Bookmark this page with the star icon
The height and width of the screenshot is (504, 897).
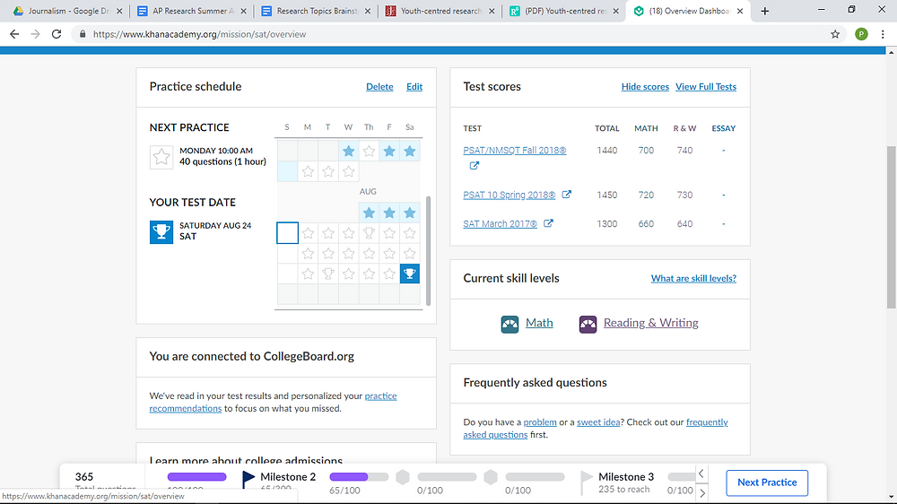coord(835,34)
